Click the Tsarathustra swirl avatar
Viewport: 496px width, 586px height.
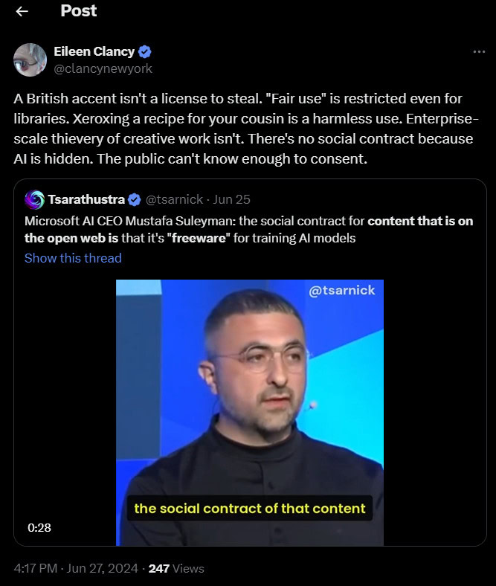[x=34, y=199]
